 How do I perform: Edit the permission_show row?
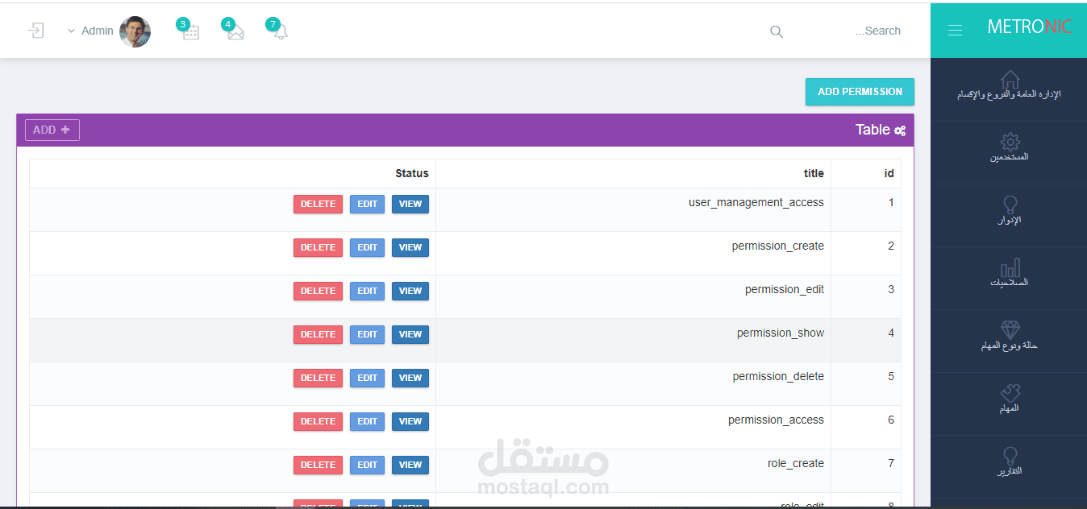tap(367, 335)
